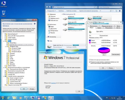Click blue used-space color swatch
The width and height of the screenshot is (125, 100).
pyautogui.click(x=90, y=41)
